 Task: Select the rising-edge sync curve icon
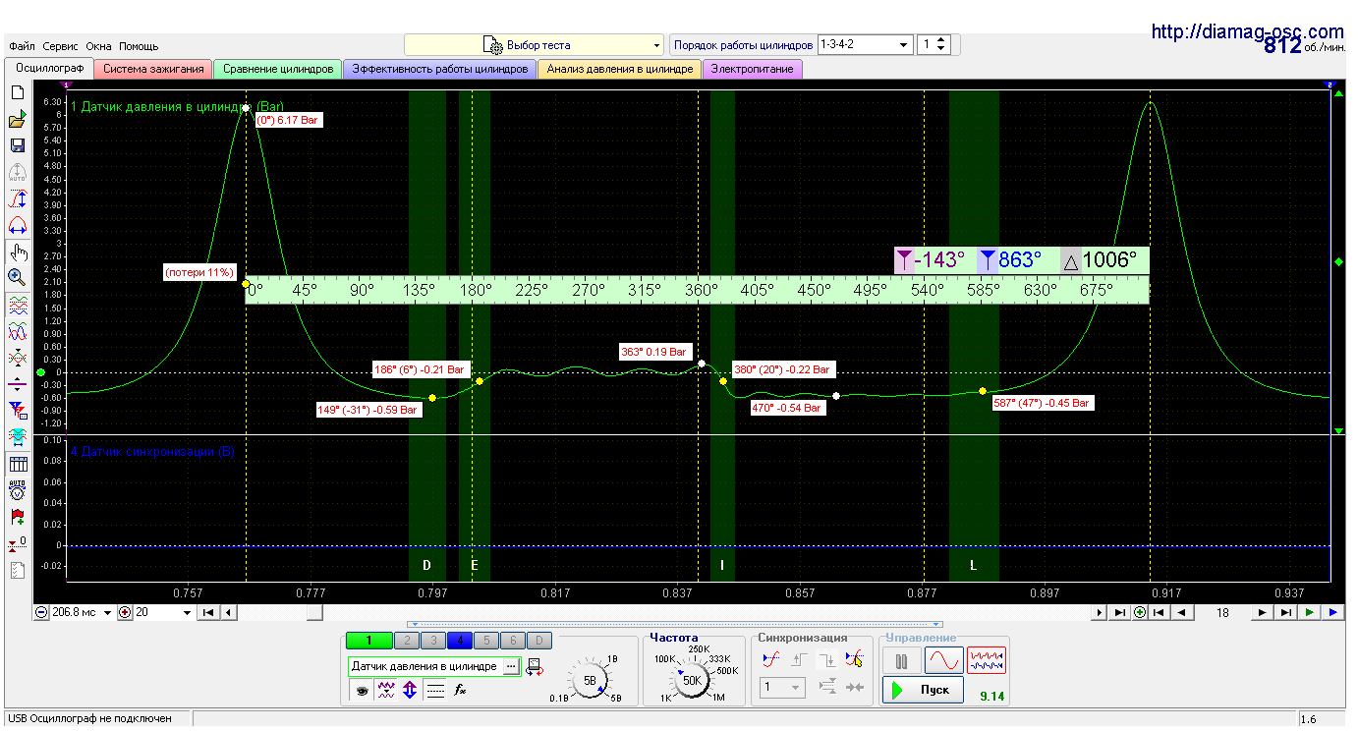772,659
